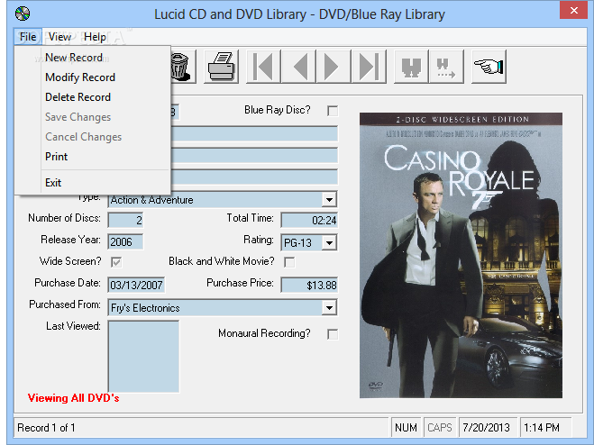Open the Help menu
This screenshot has height=445, width=594.
95,37
